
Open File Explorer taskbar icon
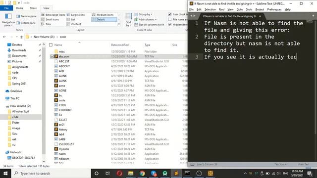pos(131,174)
